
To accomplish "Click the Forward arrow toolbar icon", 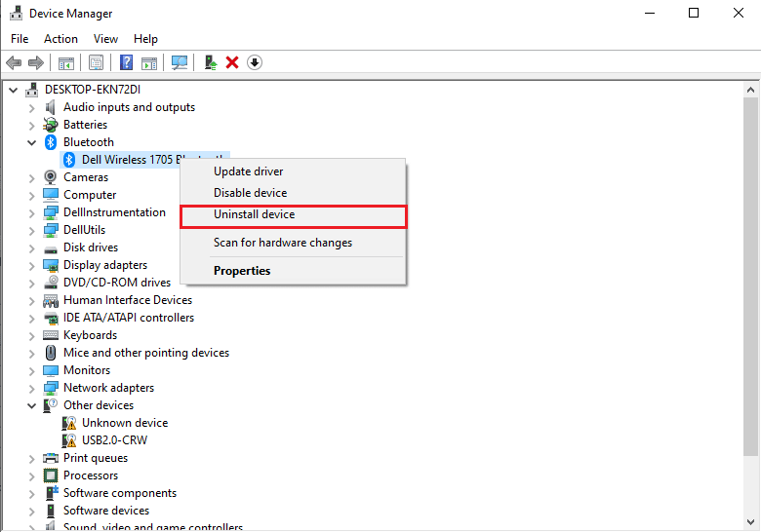I will click(x=36, y=62).
